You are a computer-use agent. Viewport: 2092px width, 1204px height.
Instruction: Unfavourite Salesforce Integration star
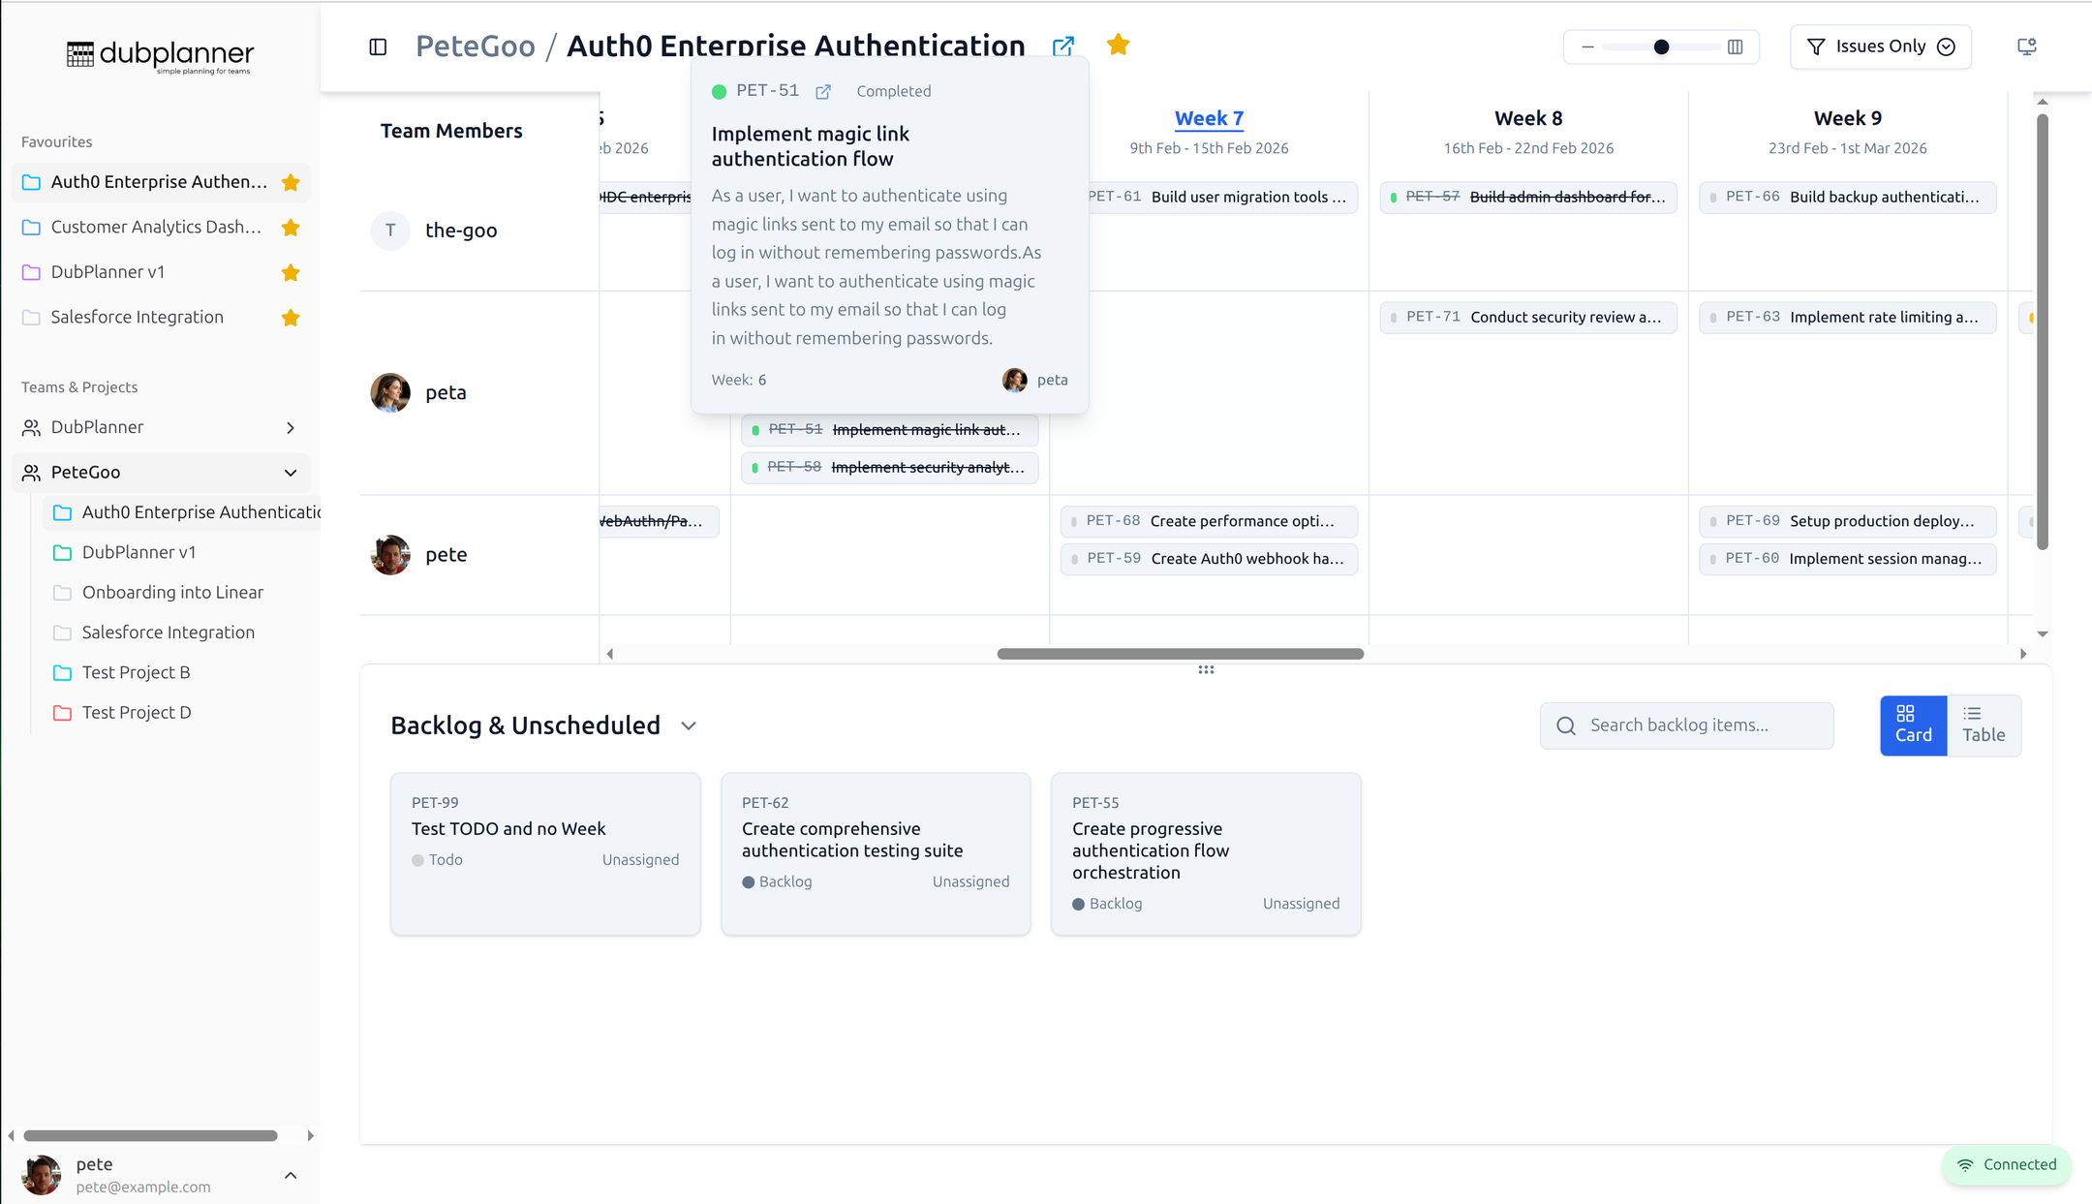point(290,318)
